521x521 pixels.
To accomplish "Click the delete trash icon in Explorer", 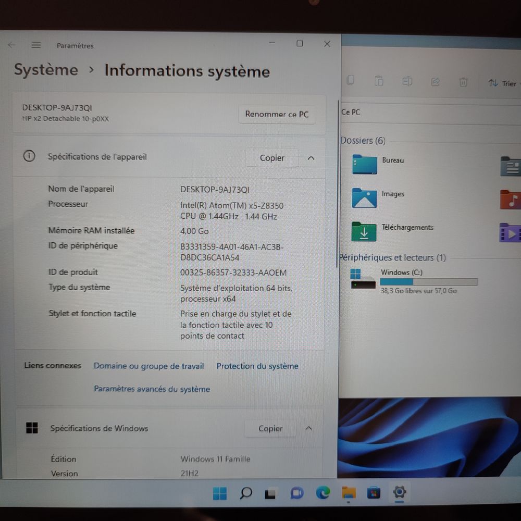I will 463,82.
